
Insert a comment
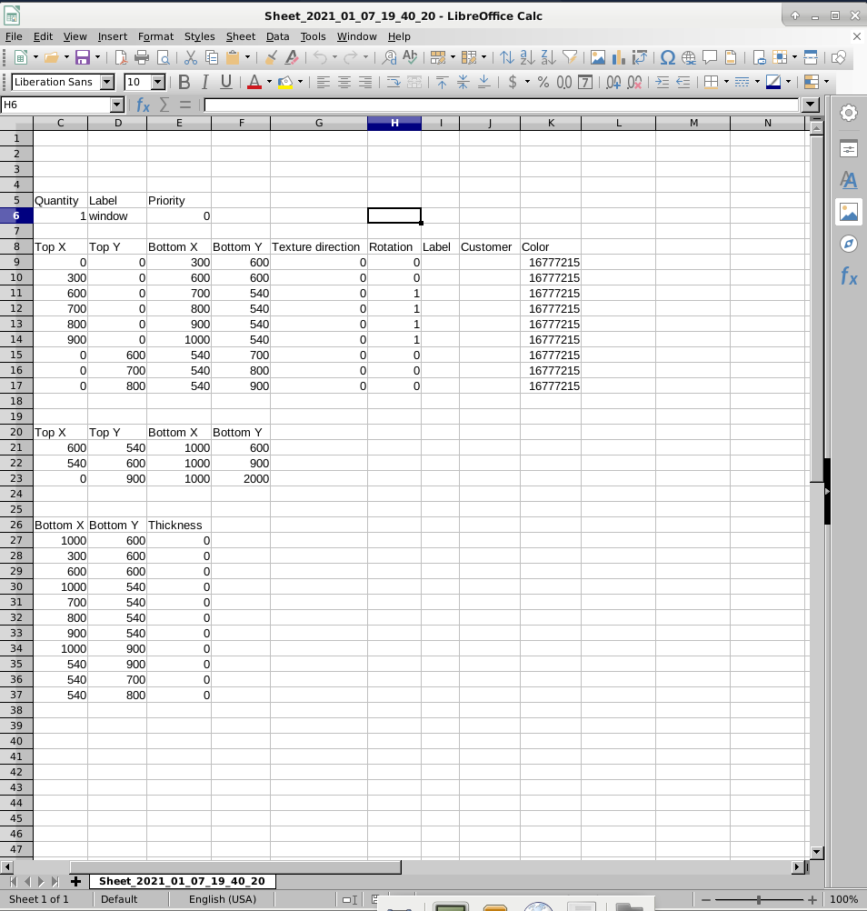710,57
